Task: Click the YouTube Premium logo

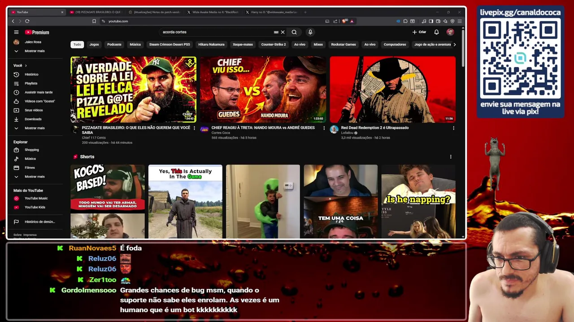Action: coord(37,32)
